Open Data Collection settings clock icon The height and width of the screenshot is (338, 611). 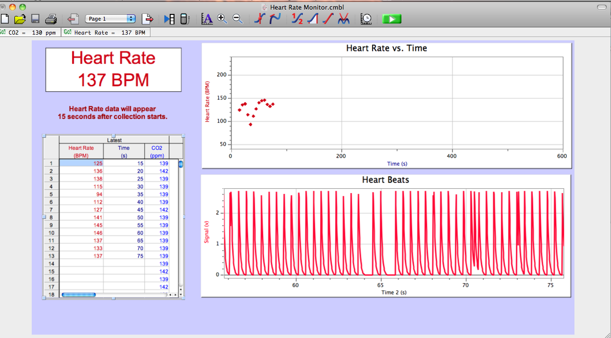366,19
